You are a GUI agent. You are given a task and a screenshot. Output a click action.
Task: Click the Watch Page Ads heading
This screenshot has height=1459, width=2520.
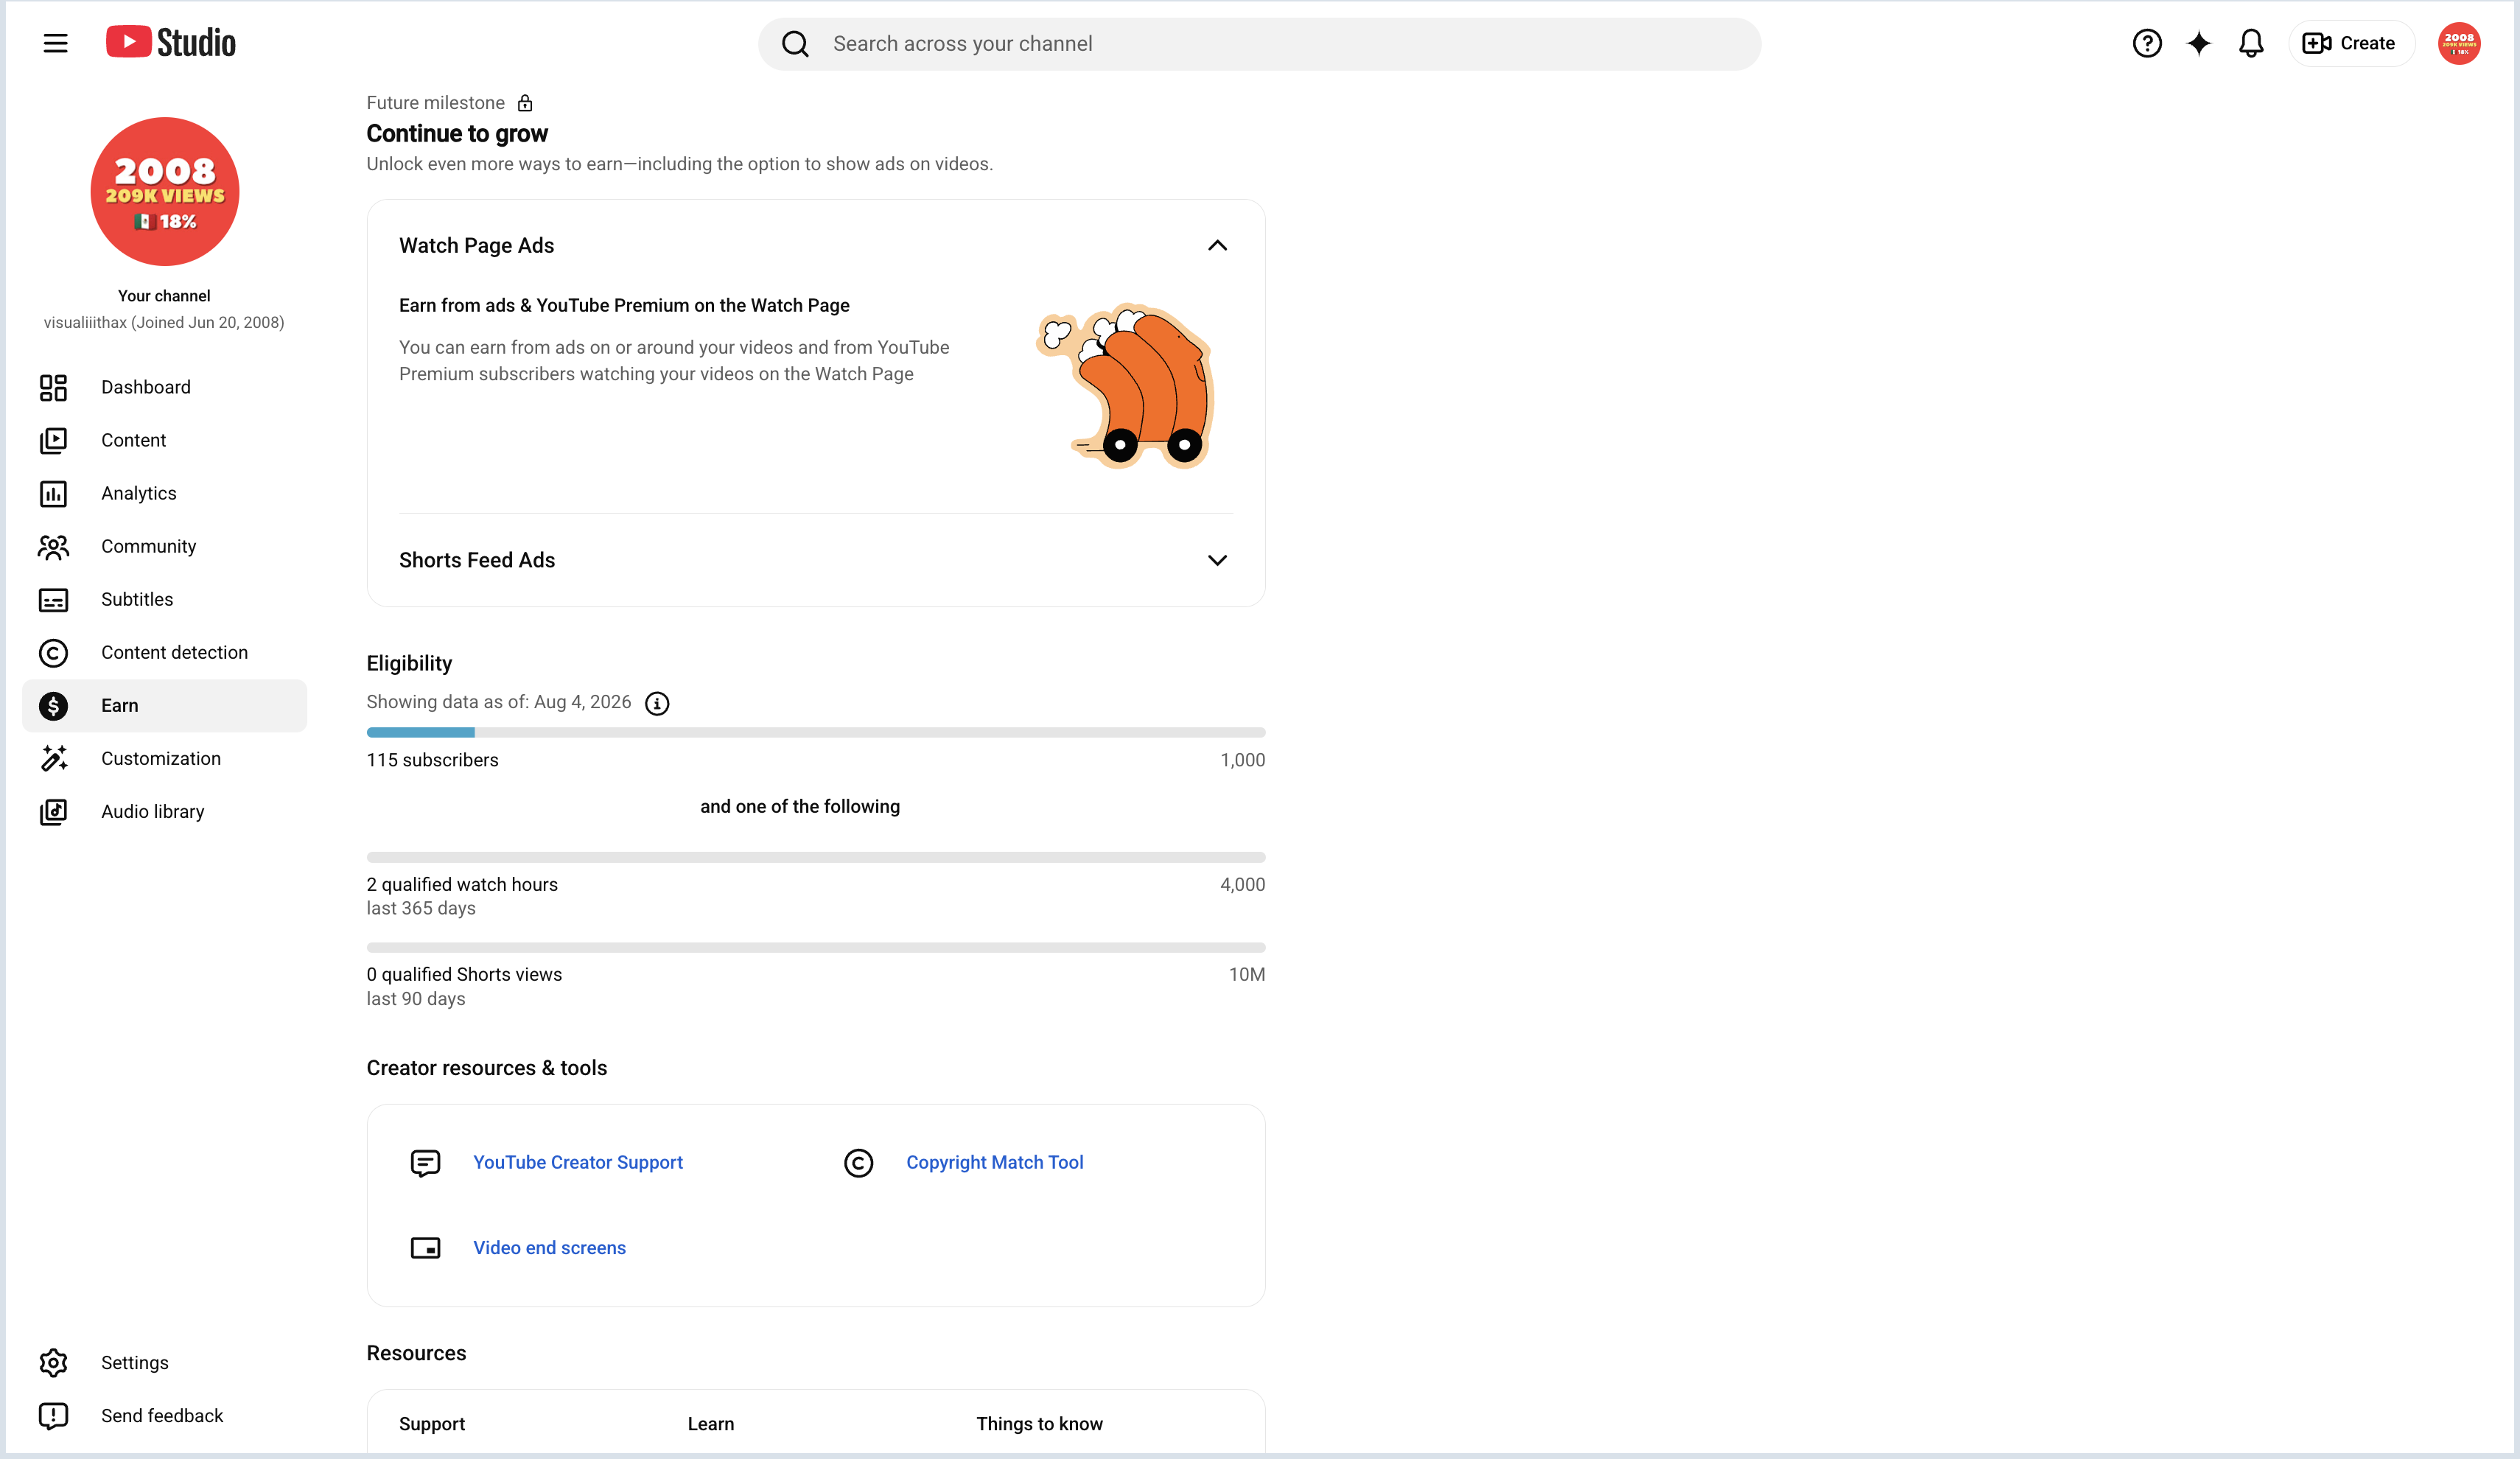[x=476, y=245]
